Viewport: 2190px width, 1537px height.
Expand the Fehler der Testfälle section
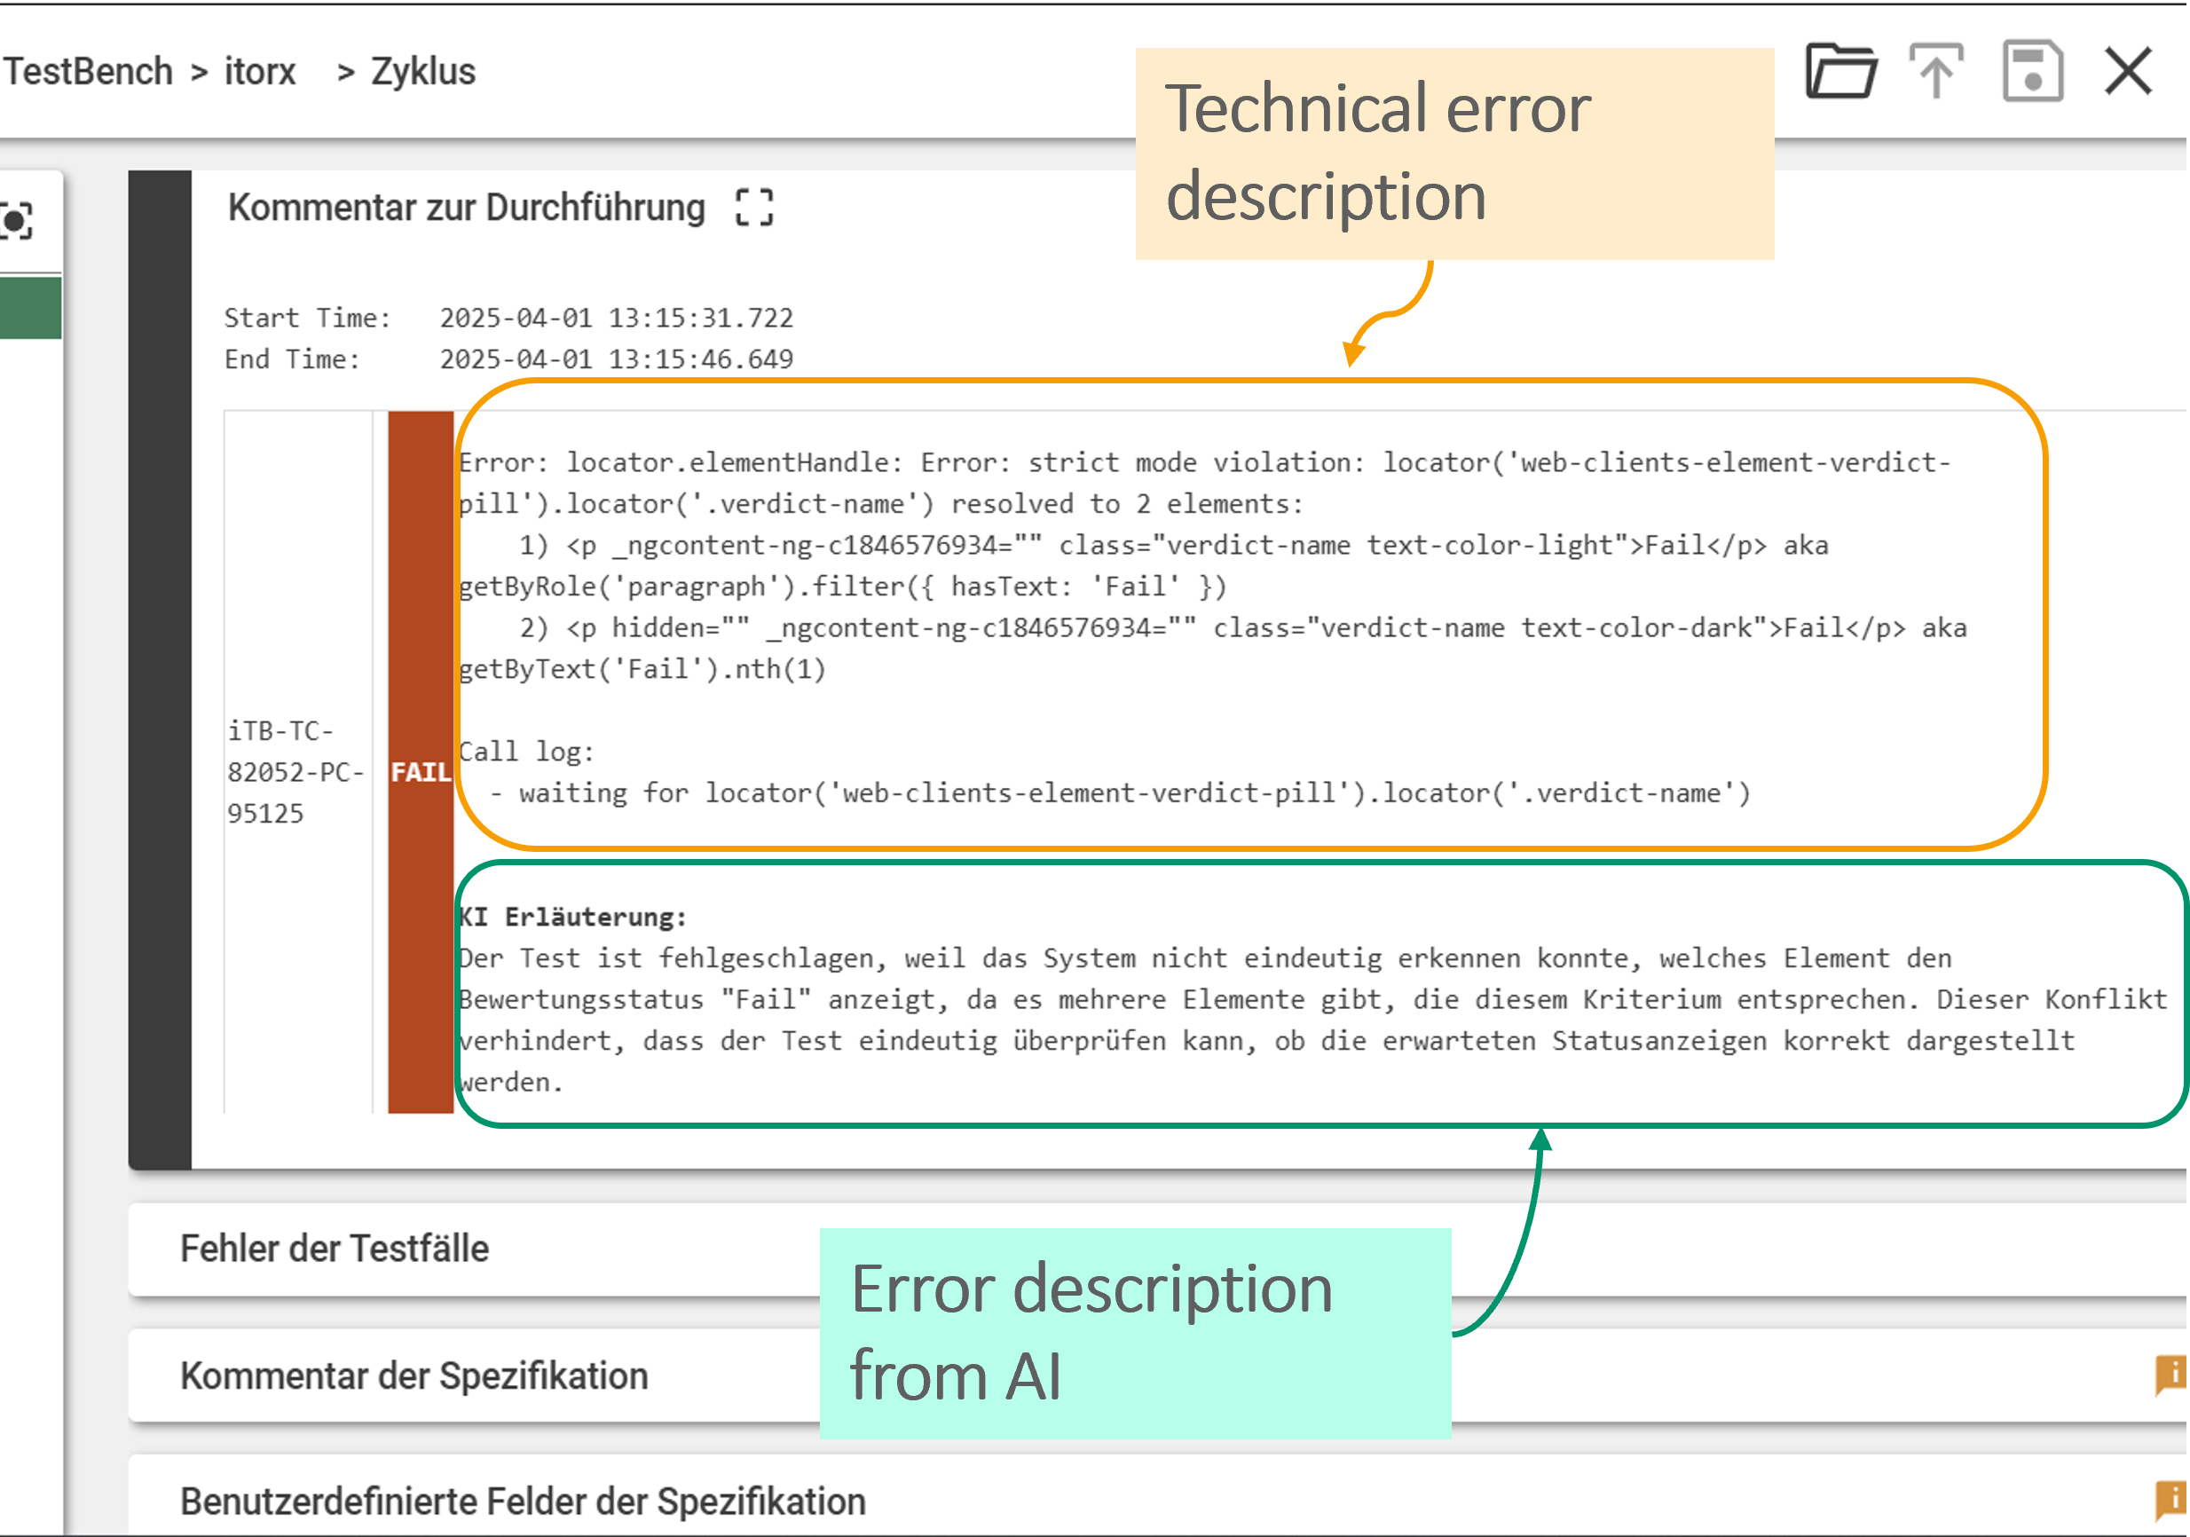(x=1158, y=1249)
